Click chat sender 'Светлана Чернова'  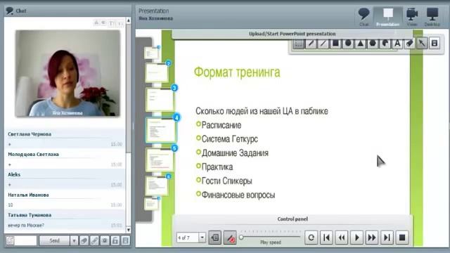pyautogui.click(x=30, y=134)
